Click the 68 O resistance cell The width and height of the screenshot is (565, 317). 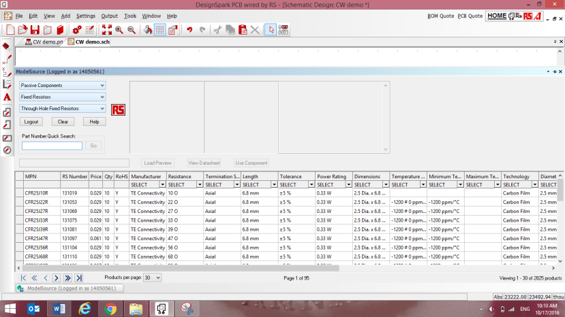pyautogui.click(x=185, y=256)
